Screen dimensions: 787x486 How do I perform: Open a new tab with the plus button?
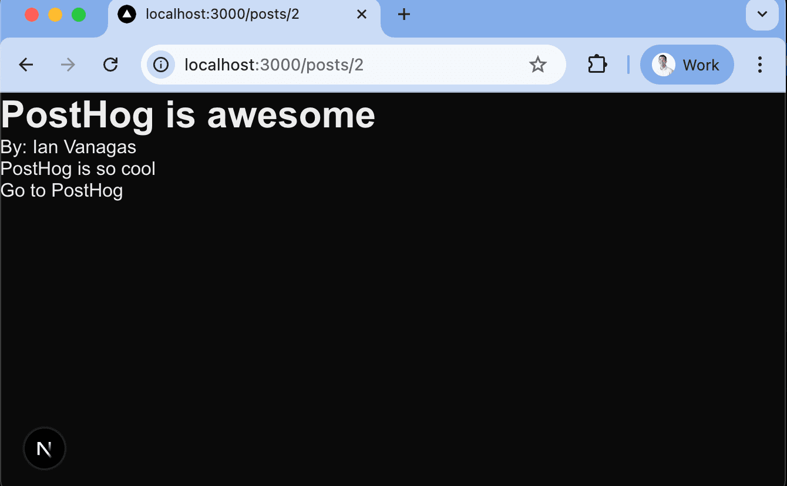pyautogui.click(x=403, y=15)
